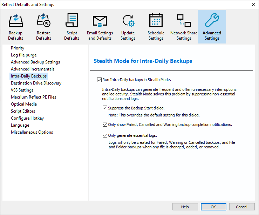Image resolution: width=259 pixels, height=215 pixels.
Task: Open the Schedule Settings section
Action: pos(156,27)
